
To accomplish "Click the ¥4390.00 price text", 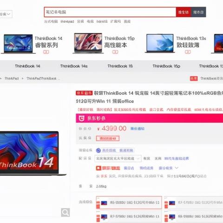I will pyautogui.click(x=111, y=129).
